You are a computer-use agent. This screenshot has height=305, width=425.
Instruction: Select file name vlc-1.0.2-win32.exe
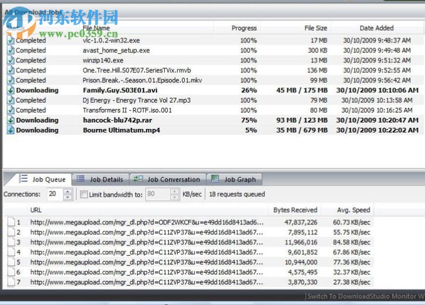pyautogui.click(x=111, y=41)
